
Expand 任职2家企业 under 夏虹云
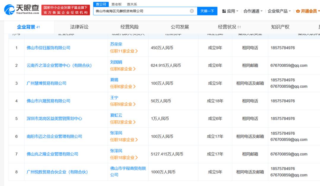coord(123,122)
